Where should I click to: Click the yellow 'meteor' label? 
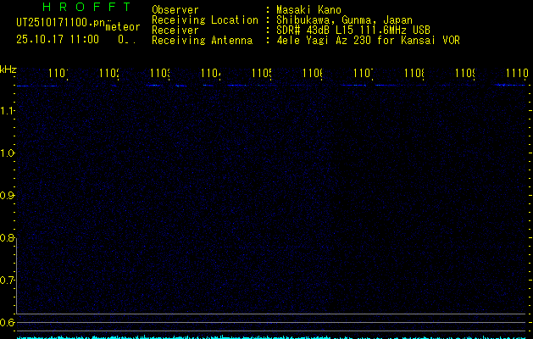pyautogui.click(x=122, y=27)
